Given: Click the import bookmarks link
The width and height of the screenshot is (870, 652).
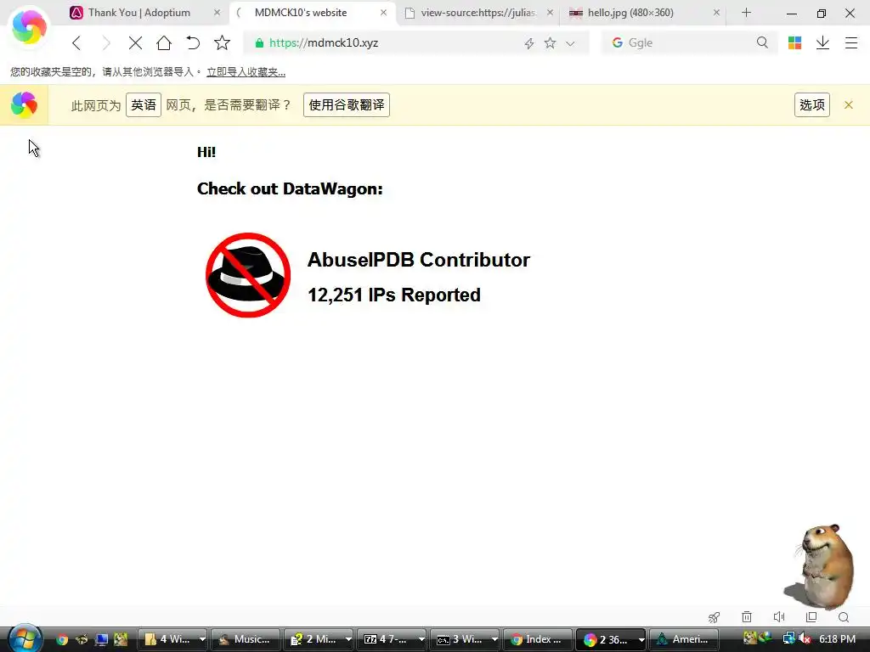Looking at the screenshot, I should 246,72.
